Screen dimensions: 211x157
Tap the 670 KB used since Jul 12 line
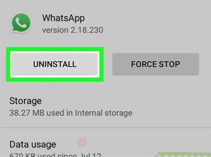pyautogui.click(x=55, y=155)
